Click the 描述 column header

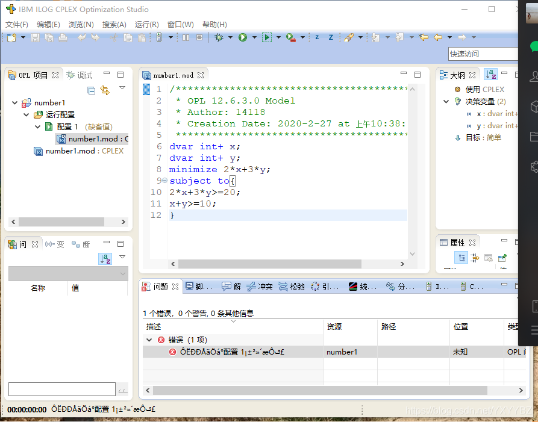click(x=233, y=327)
